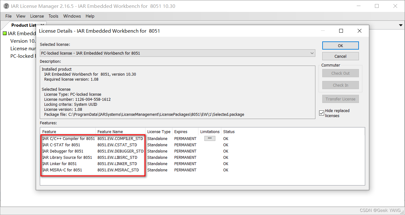
Task: Click the Check Out button
Action: (x=340, y=73)
